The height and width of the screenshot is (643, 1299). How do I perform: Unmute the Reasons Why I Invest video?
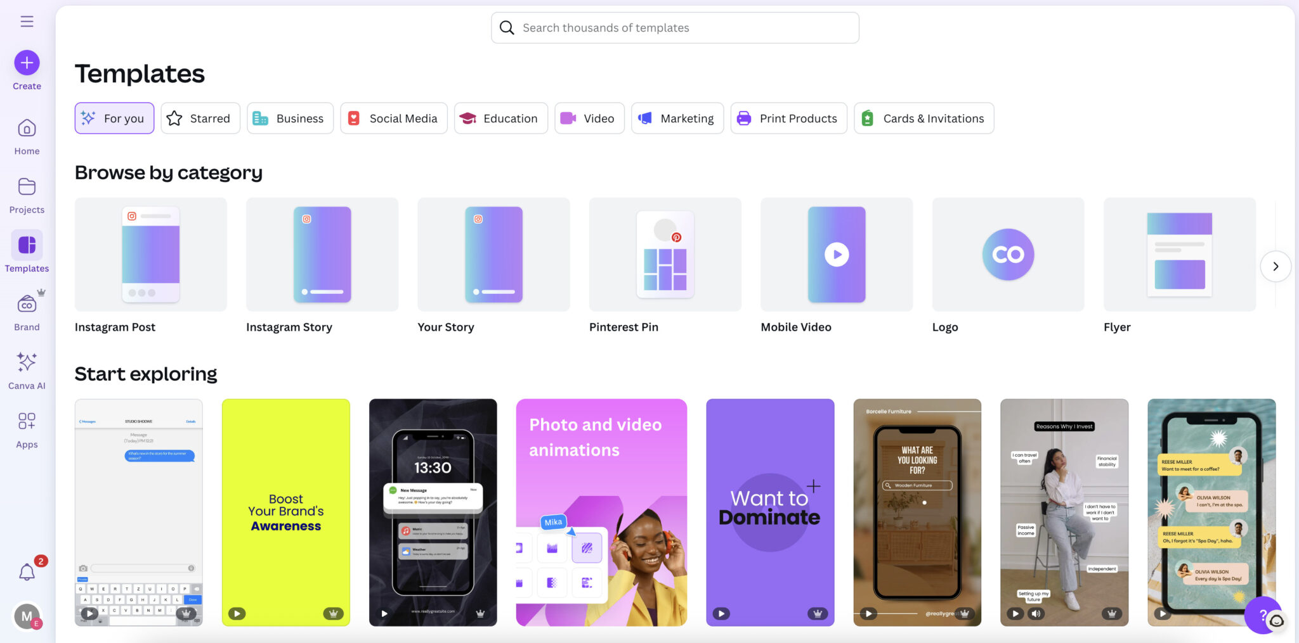[1036, 613]
